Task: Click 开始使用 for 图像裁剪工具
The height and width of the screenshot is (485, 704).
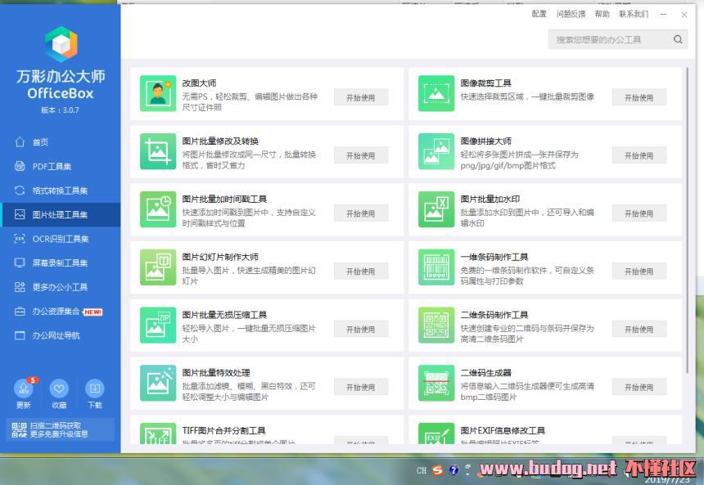Action: coord(639,97)
